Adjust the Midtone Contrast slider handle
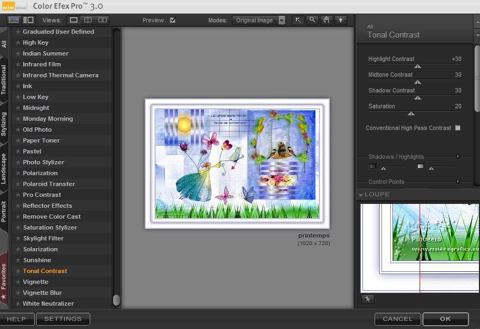Viewport: 480px width, 329px height. [417, 82]
